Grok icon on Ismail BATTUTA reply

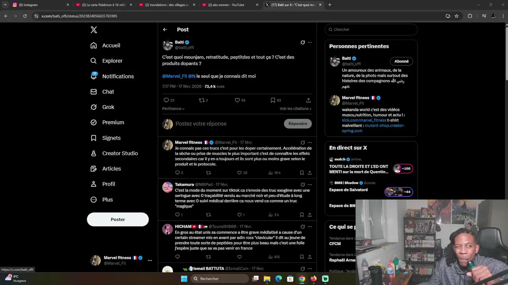pyautogui.click(x=302, y=269)
